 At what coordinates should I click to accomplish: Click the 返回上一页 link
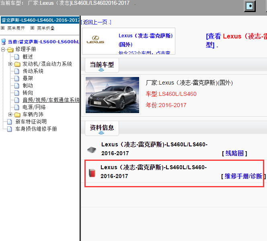click(96, 22)
